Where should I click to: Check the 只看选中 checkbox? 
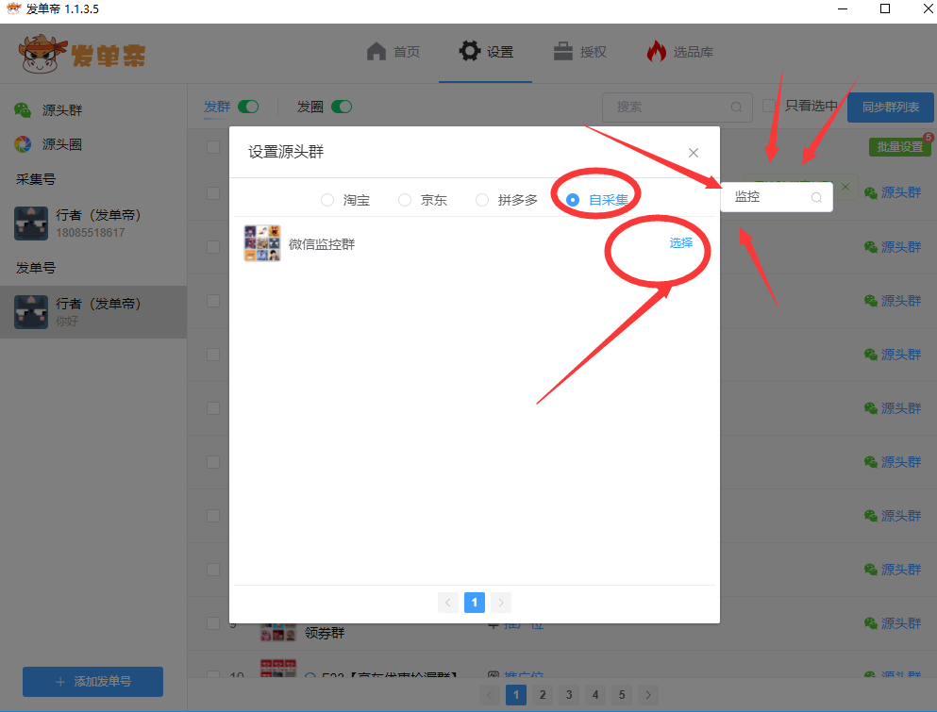[770, 106]
